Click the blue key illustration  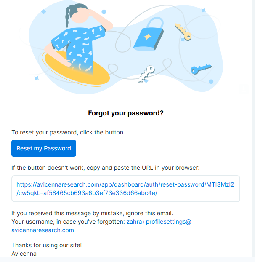(200, 69)
